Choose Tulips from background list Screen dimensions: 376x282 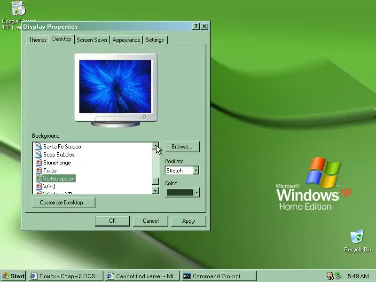click(50, 171)
